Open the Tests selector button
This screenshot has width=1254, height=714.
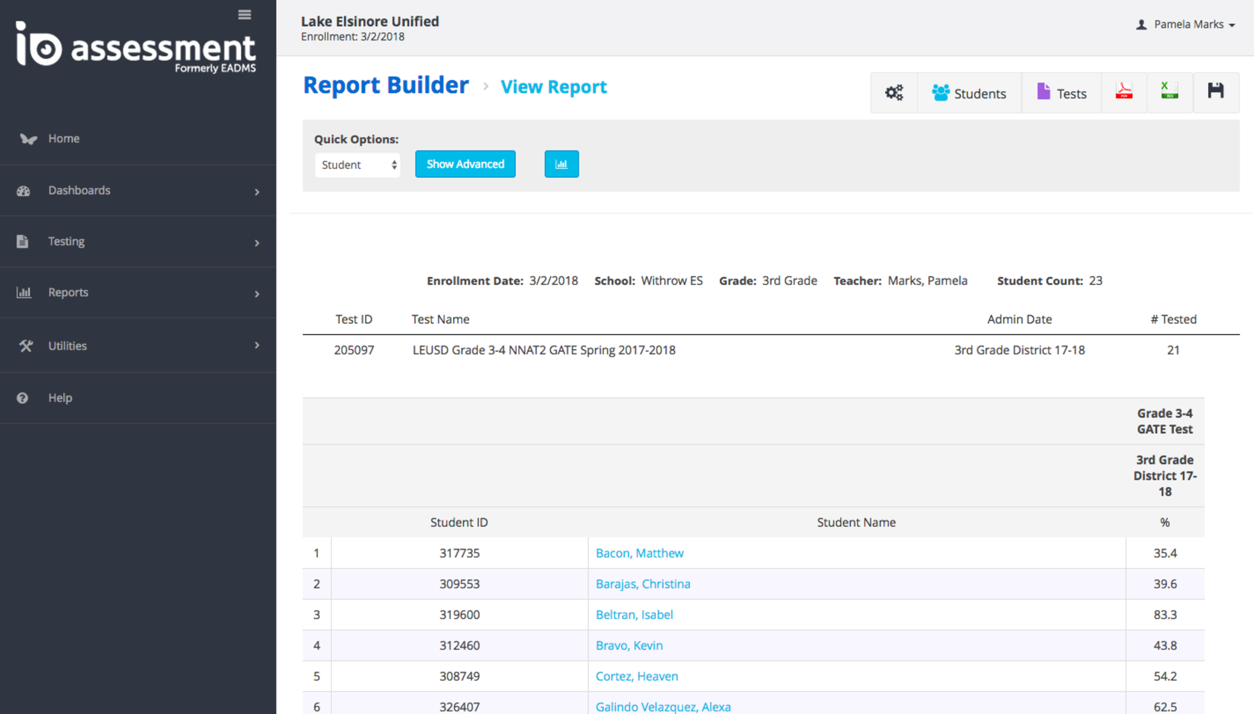1062,93
